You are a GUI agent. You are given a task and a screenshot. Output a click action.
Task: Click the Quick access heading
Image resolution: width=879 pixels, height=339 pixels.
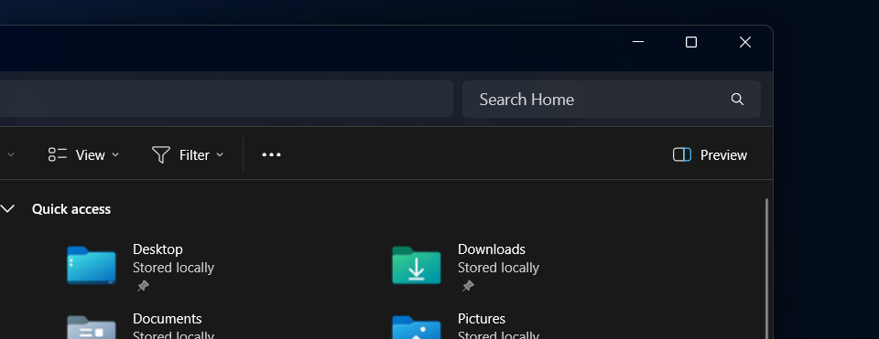click(71, 208)
